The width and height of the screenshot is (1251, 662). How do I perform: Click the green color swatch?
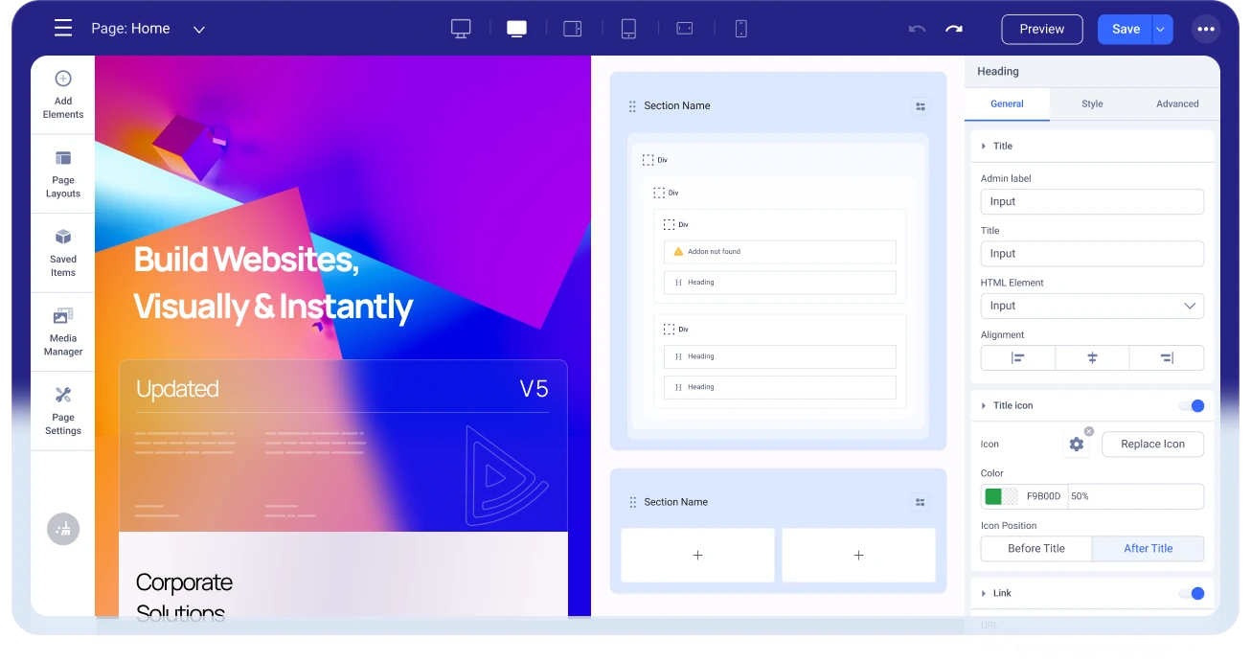click(993, 496)
